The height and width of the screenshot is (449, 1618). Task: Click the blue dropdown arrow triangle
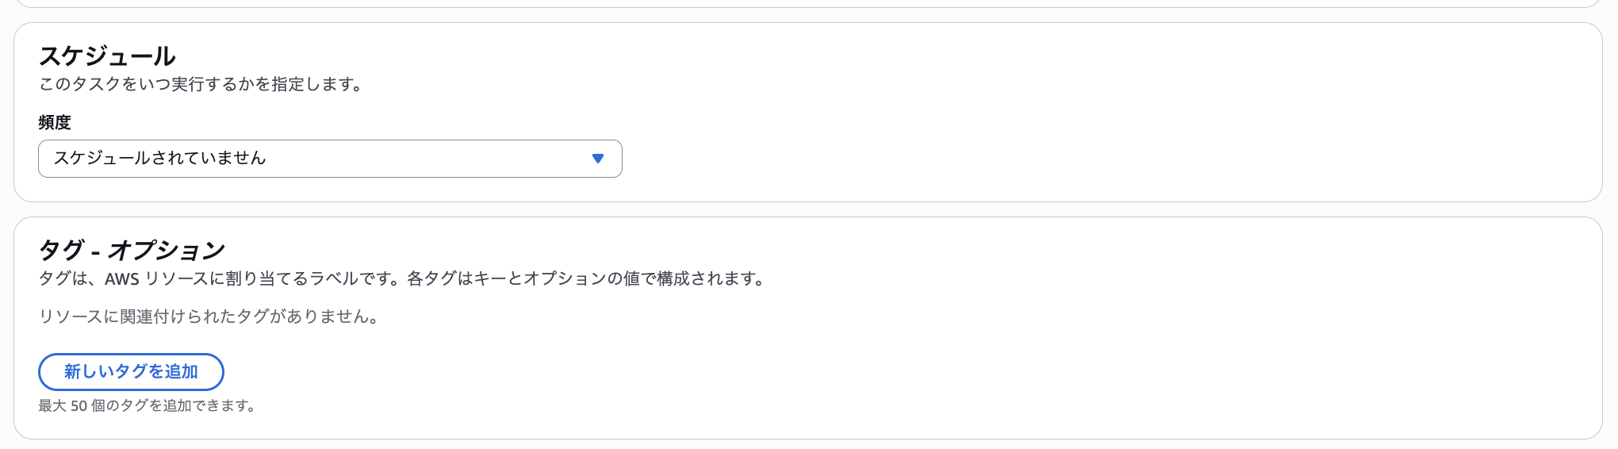point(598,159)
